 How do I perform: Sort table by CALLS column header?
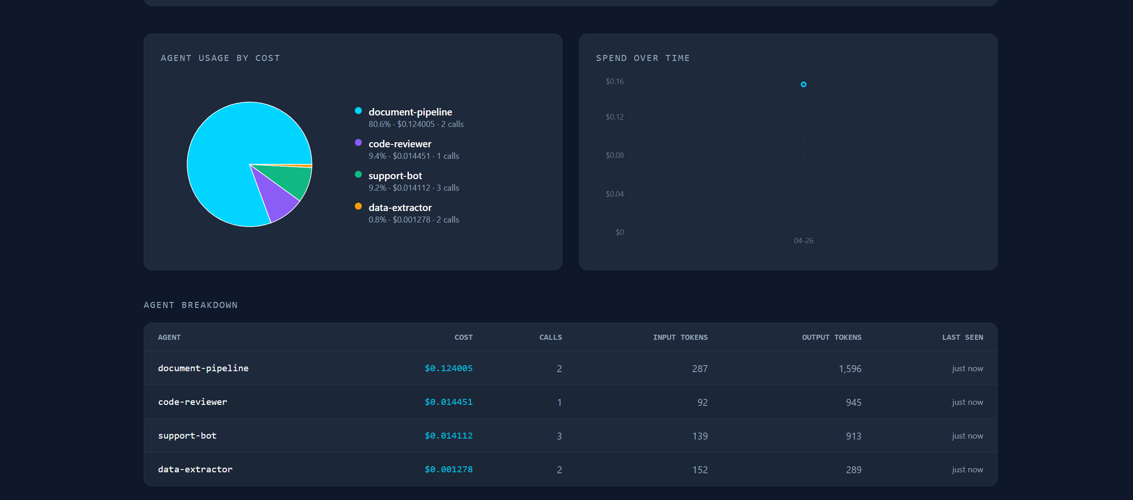click(x=550, y=337)
